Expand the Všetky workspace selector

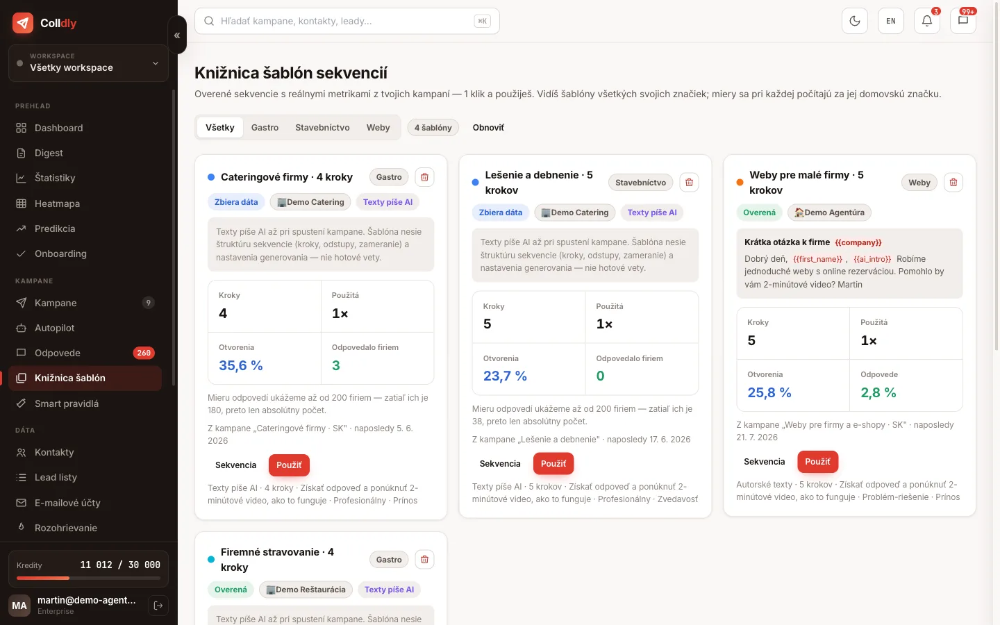[x=88, y=63]
